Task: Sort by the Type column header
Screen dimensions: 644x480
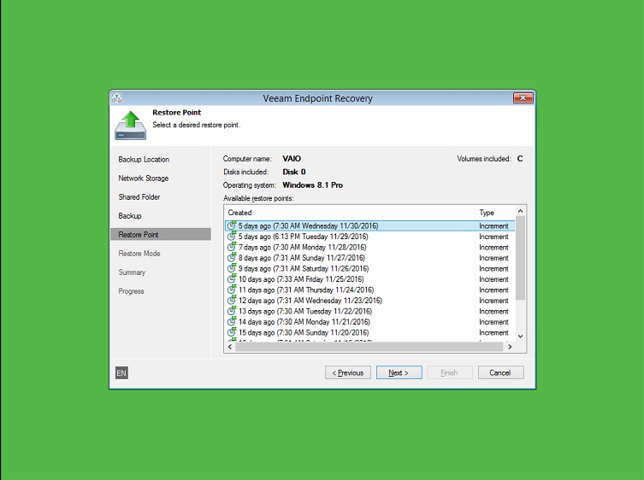Action: coord(495,213)
